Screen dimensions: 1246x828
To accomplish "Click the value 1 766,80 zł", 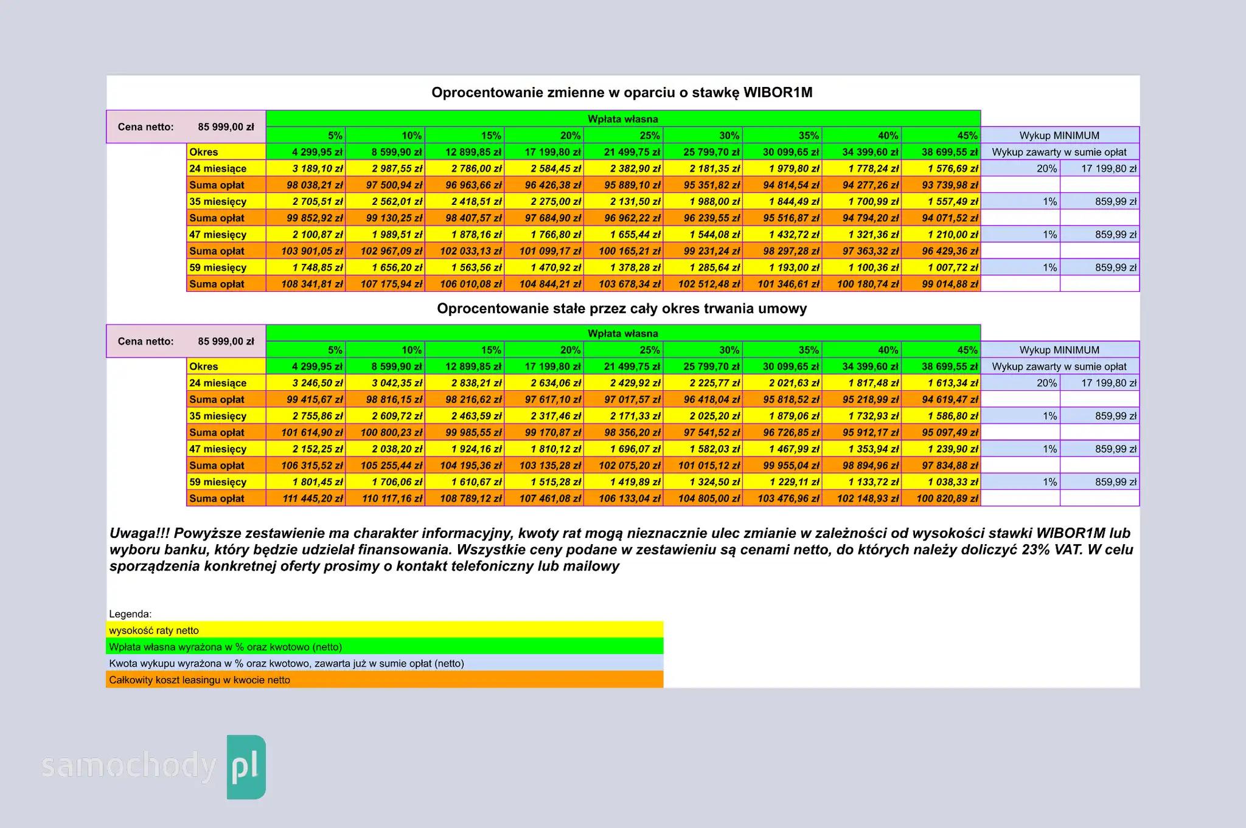I will [x=544, y=234].
